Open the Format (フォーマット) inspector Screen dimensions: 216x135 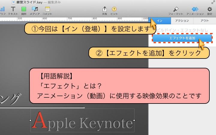click(175, 11)
